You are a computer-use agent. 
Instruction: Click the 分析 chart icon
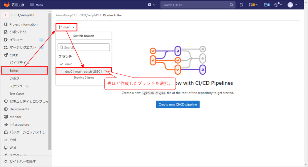tap(6, 140)
